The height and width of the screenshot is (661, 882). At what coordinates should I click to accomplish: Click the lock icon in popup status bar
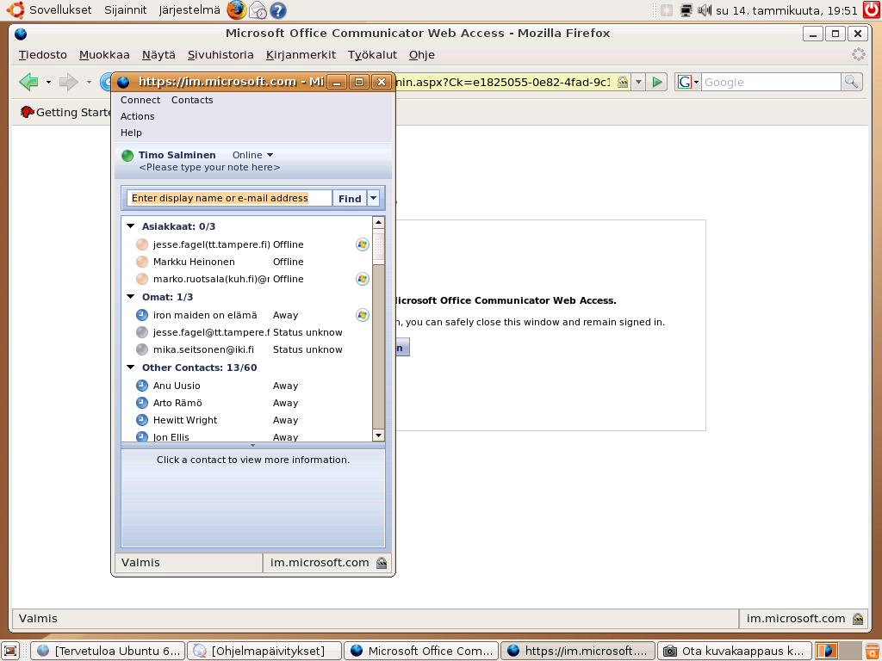[382, 563]
